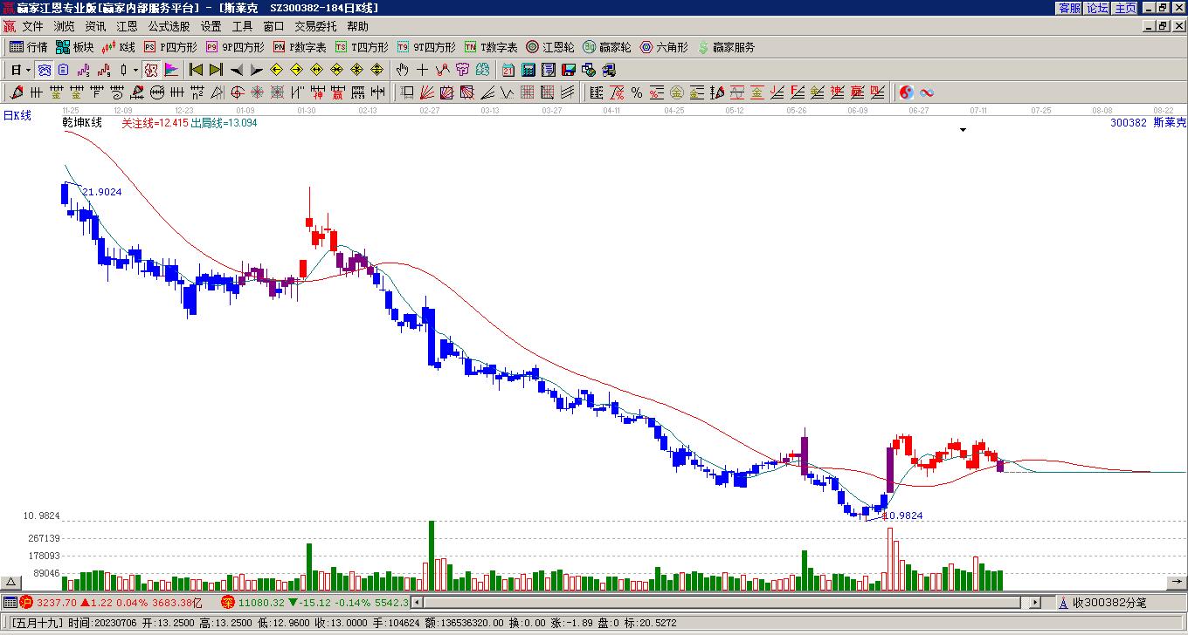Open 赢家服务 service page
The width and height of the screenshot is (1188, 635).
726,47
